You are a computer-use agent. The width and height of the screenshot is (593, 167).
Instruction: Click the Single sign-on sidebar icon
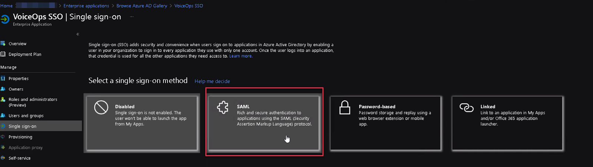point(3,126)
